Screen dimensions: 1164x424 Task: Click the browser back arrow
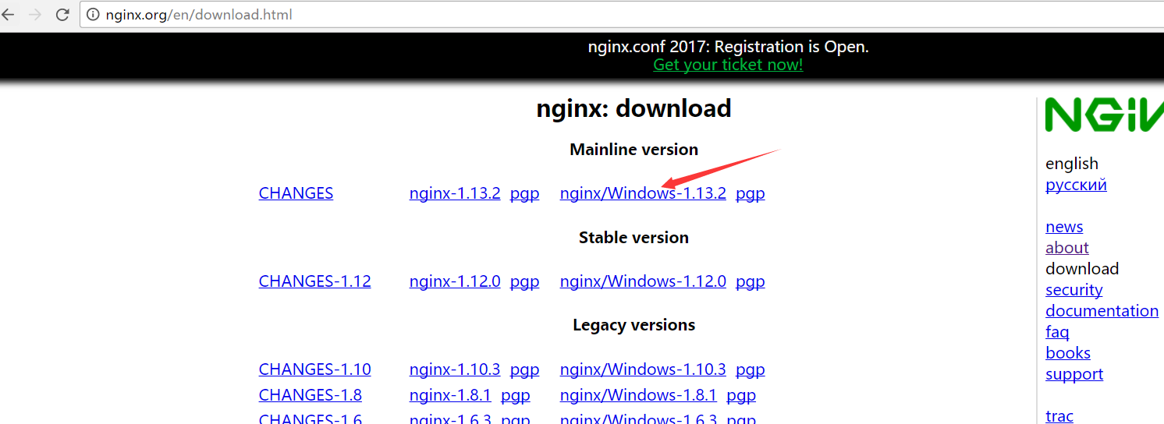(x=8, y=14)
